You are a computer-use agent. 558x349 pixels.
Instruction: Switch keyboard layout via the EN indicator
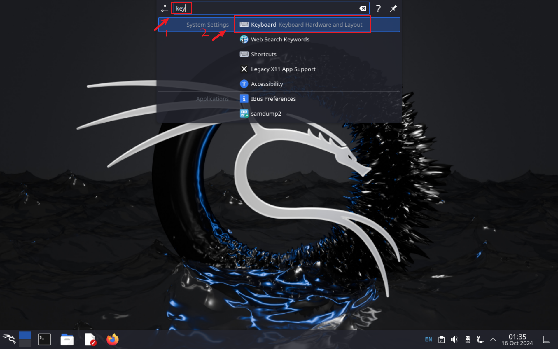click(x=428, y=339)
